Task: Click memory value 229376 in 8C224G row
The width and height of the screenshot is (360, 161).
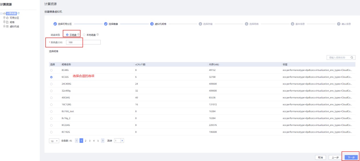Action: coord(213,125)
